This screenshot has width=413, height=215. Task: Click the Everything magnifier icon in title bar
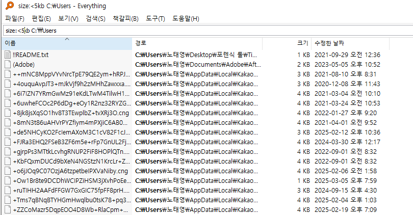10,6
